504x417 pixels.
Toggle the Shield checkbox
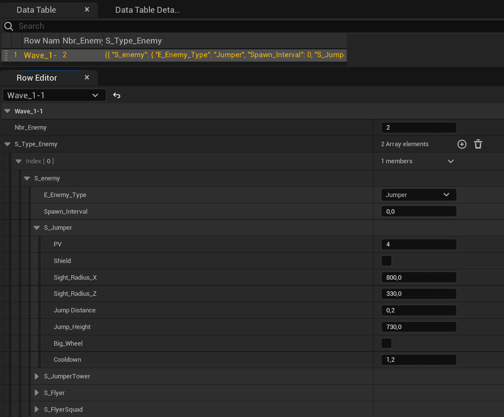pyautogui.click(x=386, y=261)
